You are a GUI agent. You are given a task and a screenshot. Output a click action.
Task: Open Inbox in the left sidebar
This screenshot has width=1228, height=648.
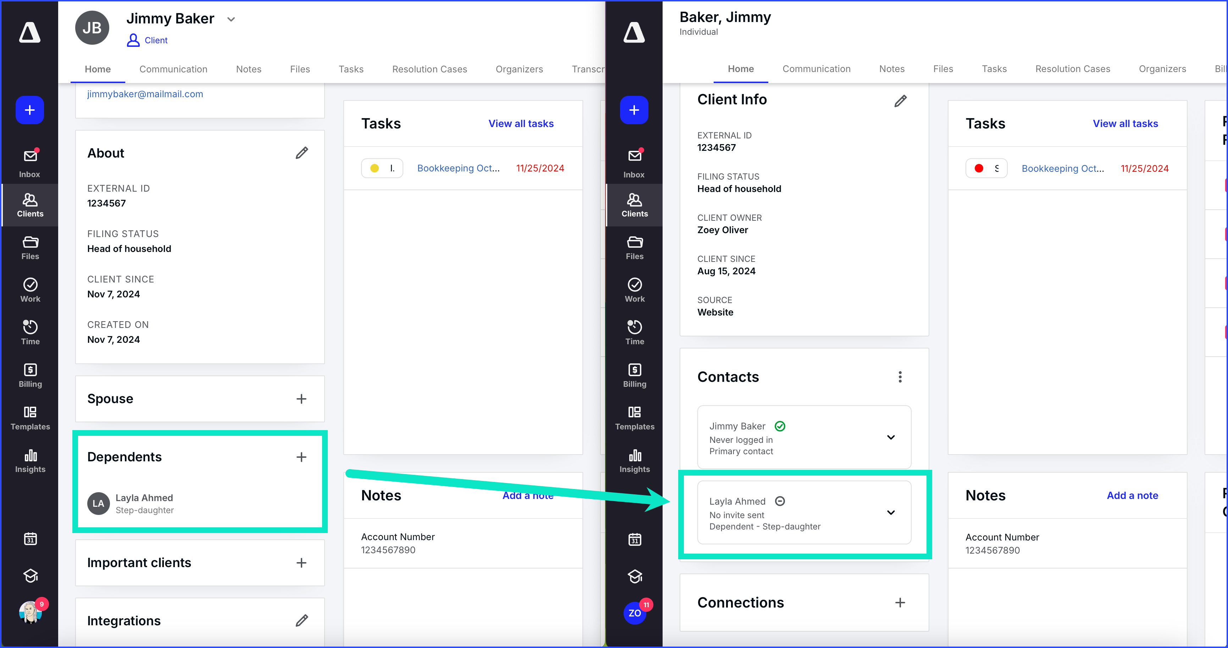[x=29, y=163]
